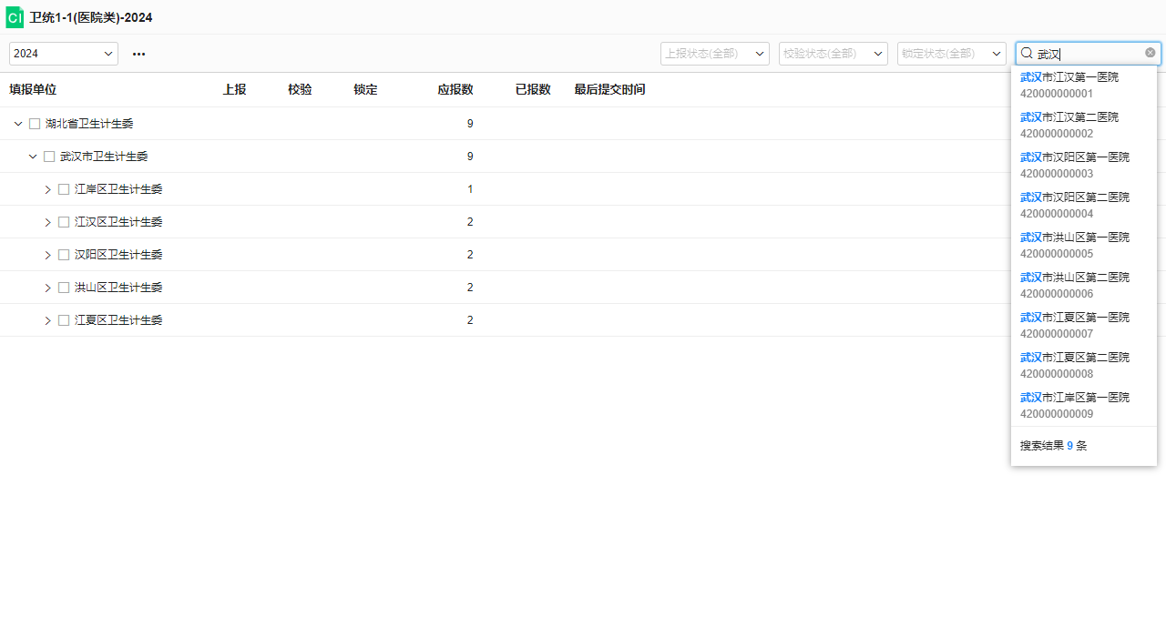1166x637 pixels.
Task: Check the 武汉市卫生计生委 checkbox
Action: coord(49,157)
